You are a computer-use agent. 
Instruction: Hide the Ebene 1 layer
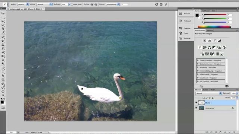(196, 103)
